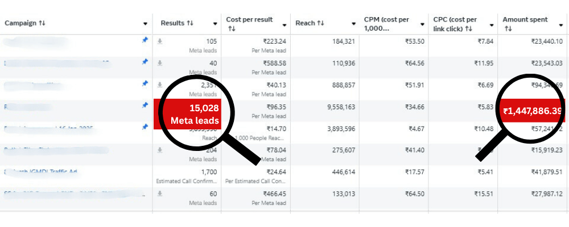Sort by Reach using the sort arrows

tap(320, 23)
